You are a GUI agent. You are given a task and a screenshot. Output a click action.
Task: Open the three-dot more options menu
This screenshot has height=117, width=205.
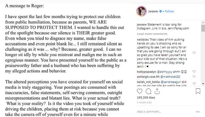click(198, 112)
